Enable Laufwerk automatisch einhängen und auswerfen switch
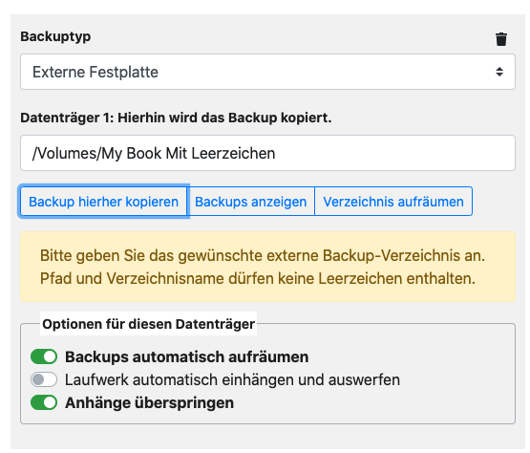 44,379
